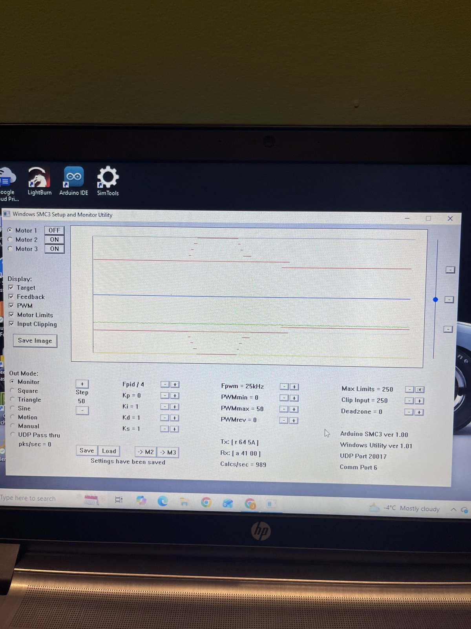Toggle the Motor 3 ON button
471x629 pixels.
(x=54, y=248)
